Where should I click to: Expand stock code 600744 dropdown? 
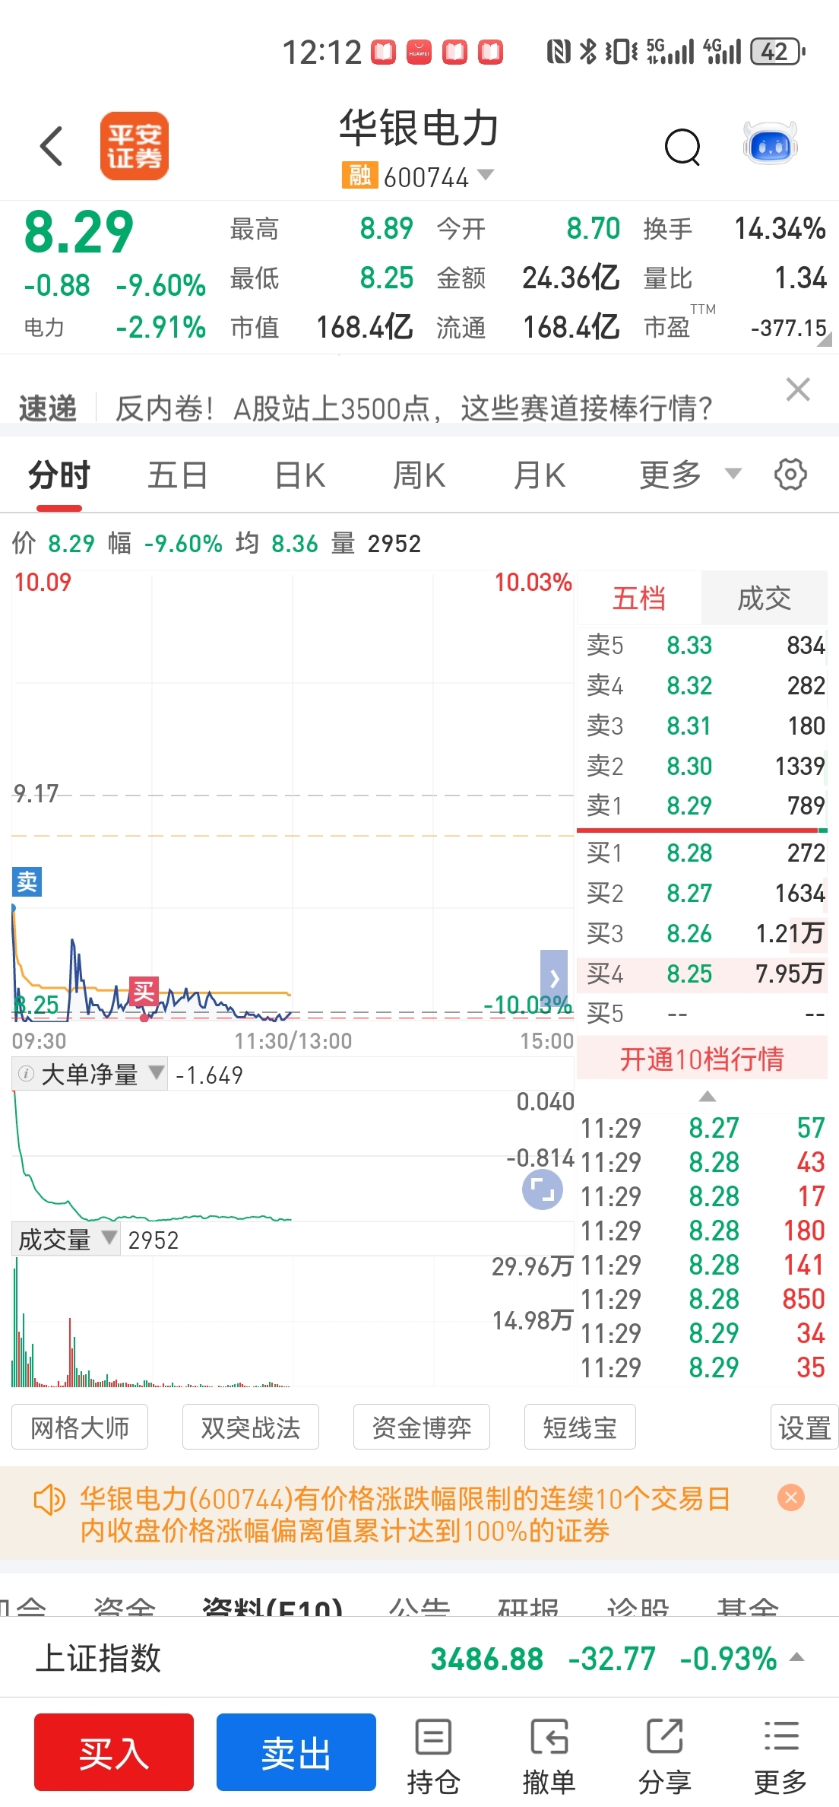point(485,175)
